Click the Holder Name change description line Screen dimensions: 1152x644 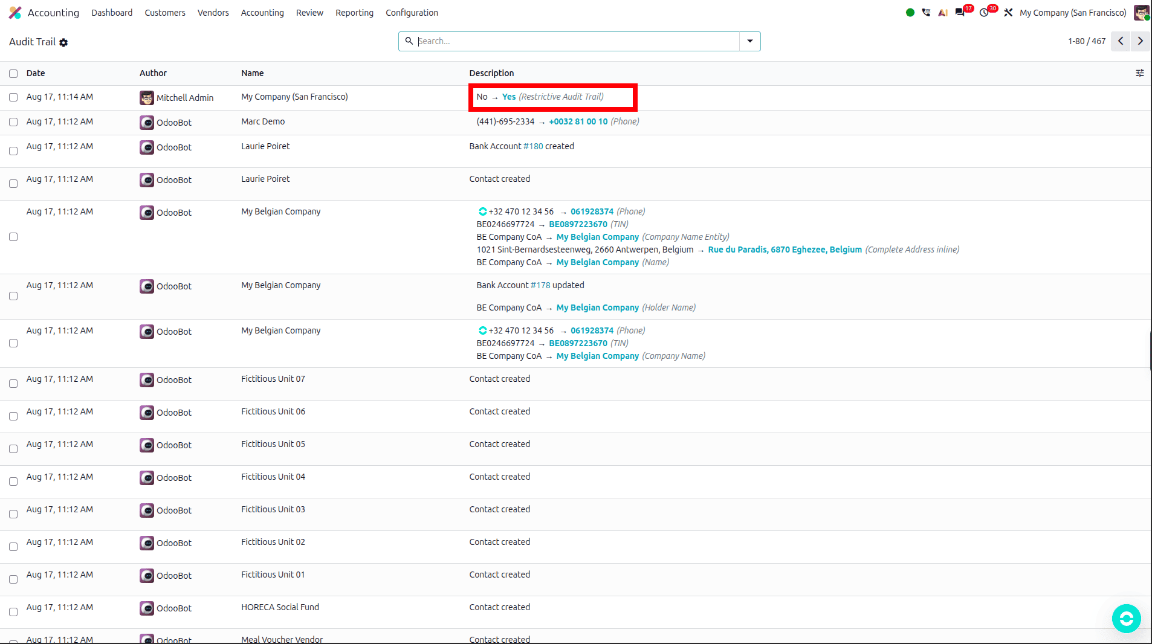[586, 308]
